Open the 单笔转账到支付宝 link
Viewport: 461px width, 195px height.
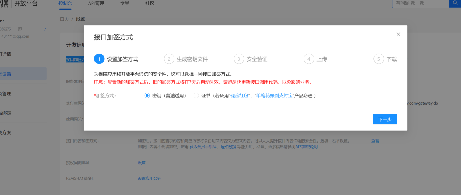(x=274, y=96)
